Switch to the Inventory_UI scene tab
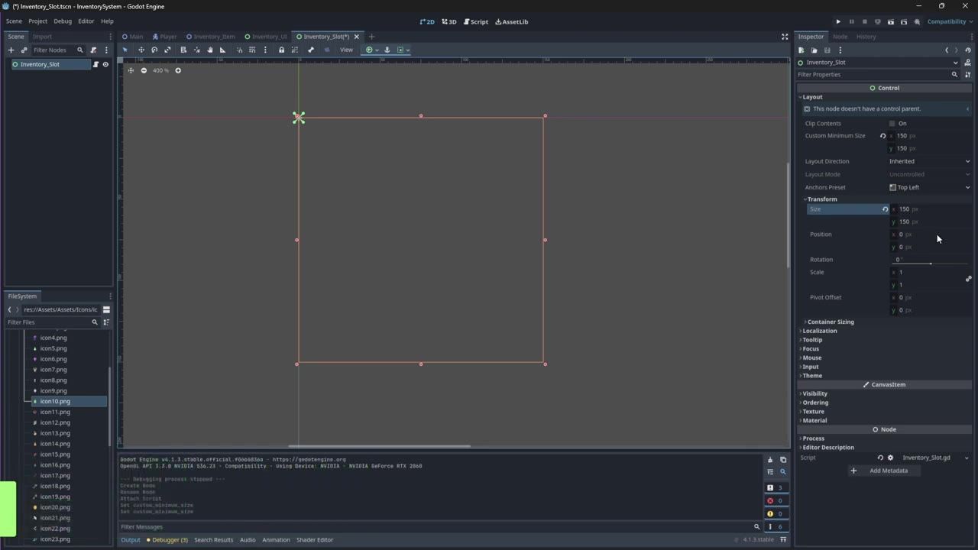This screenshot has width=978, height=550. 265,37
